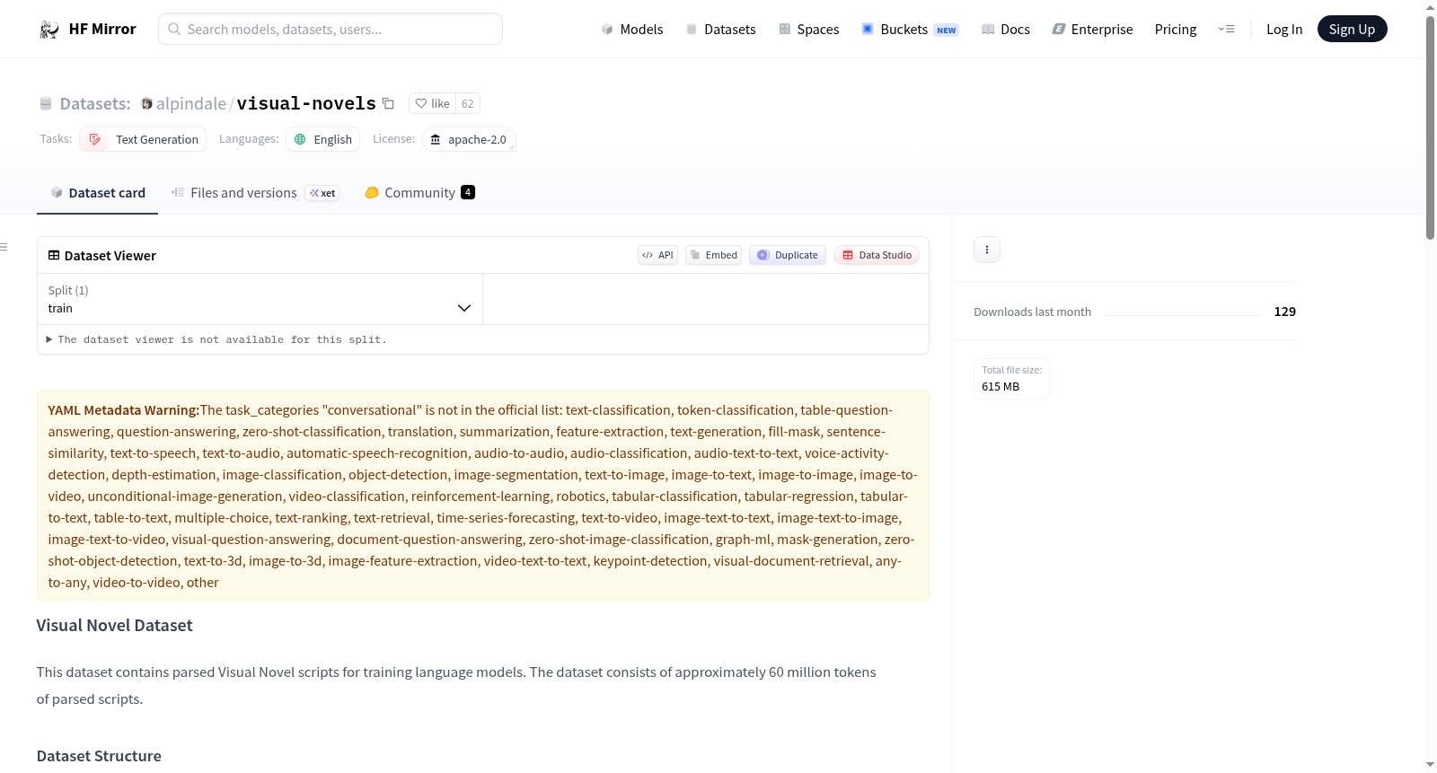1437x773 pixels.
Task: Open the alpindale user profile
Action: click(191, 103)
